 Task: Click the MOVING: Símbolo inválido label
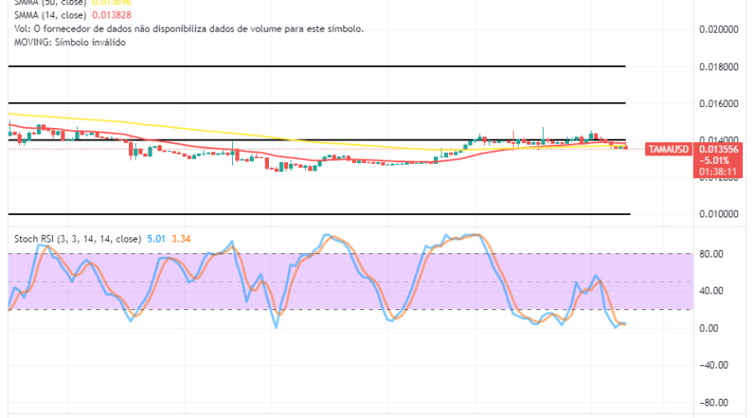click(70, 43)
